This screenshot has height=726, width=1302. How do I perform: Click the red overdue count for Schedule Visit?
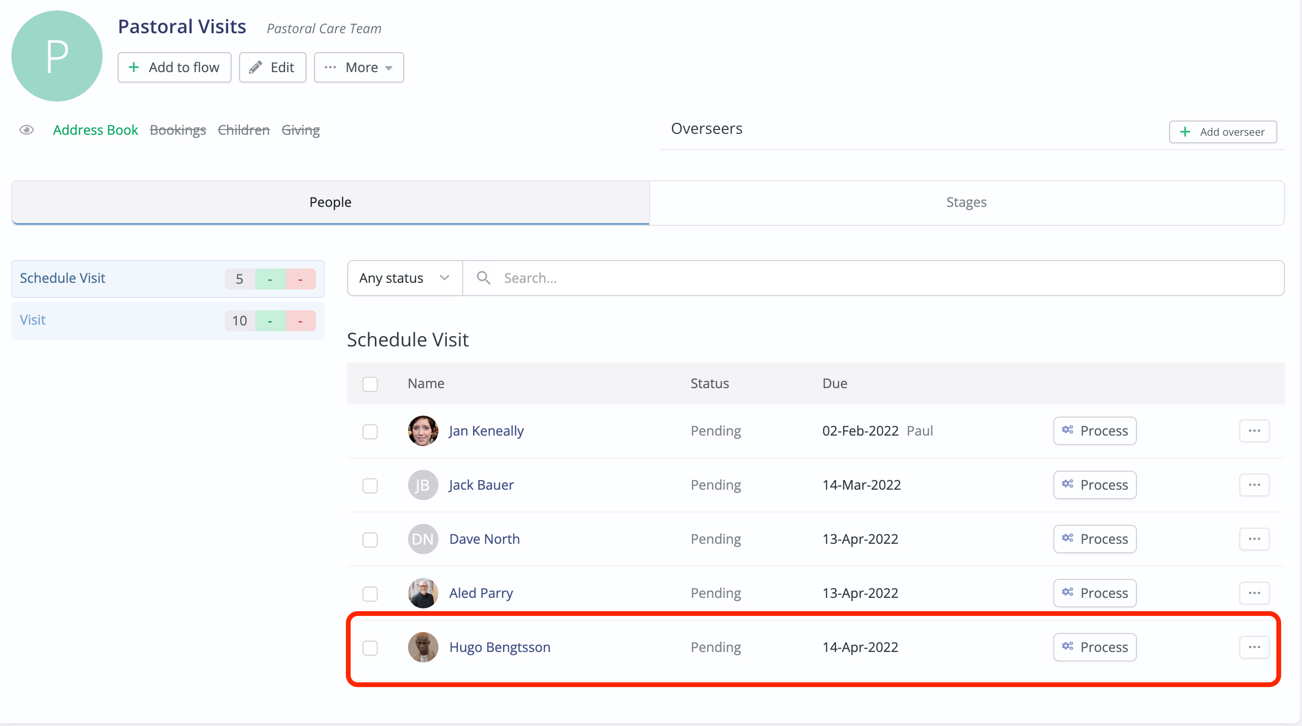coord(300,279)
